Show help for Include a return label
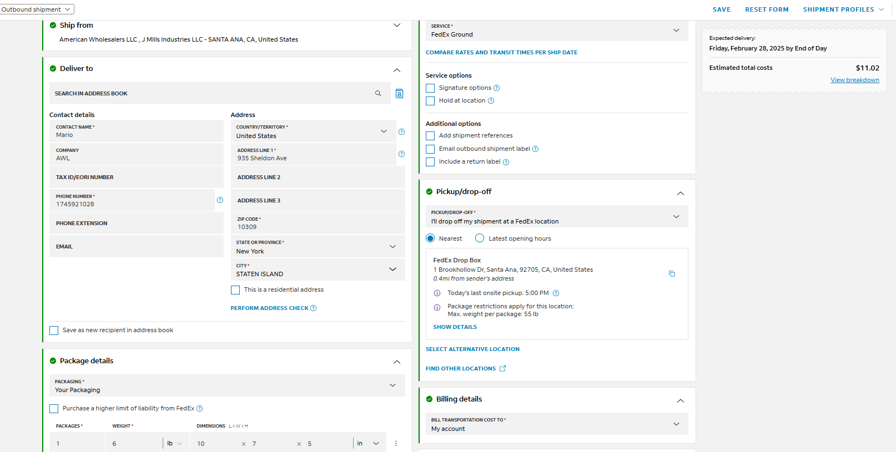896x452 pixels. tap(506, 162)
